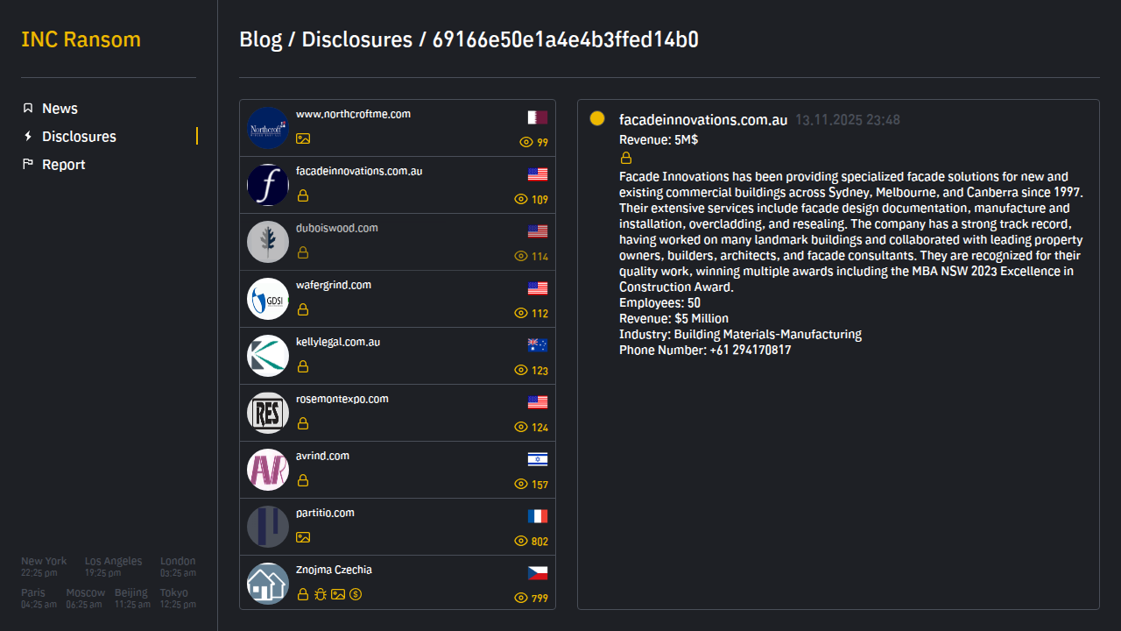Click the bug icon in Znojma Czechia row
Viewport: 1121px width, 631px height.
pyautogui.click(x=321, y=594)
